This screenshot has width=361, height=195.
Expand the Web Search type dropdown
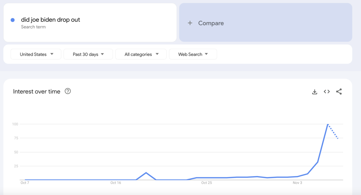[193, 54]
